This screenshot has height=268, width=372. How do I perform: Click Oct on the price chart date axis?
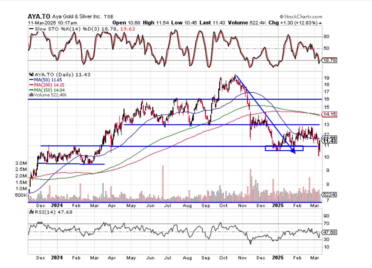[223, 206]
